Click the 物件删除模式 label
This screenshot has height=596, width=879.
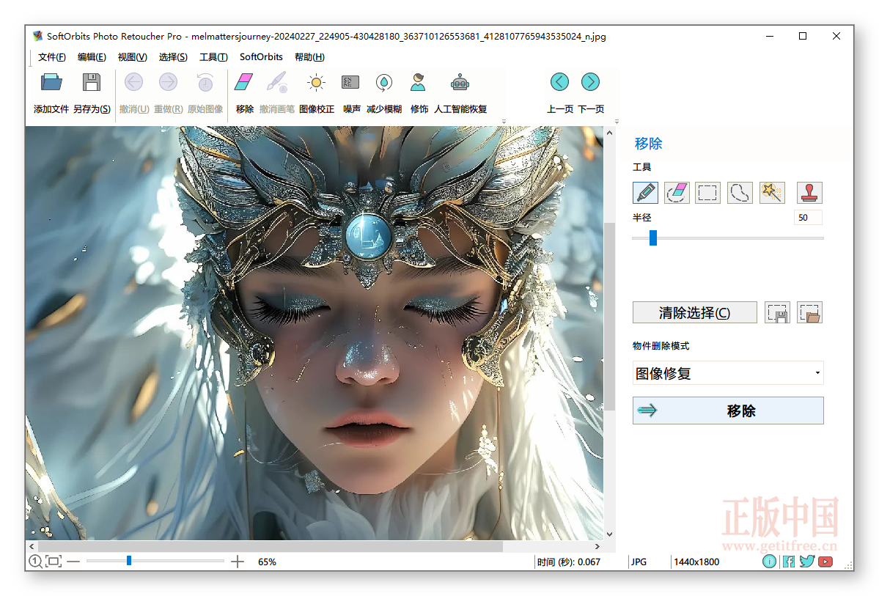tap(661, 346)
